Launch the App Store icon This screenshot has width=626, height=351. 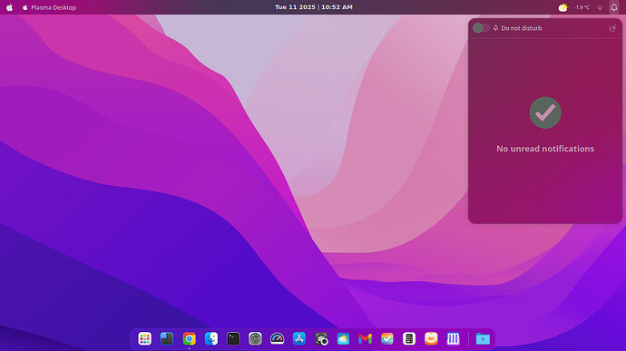299,338
